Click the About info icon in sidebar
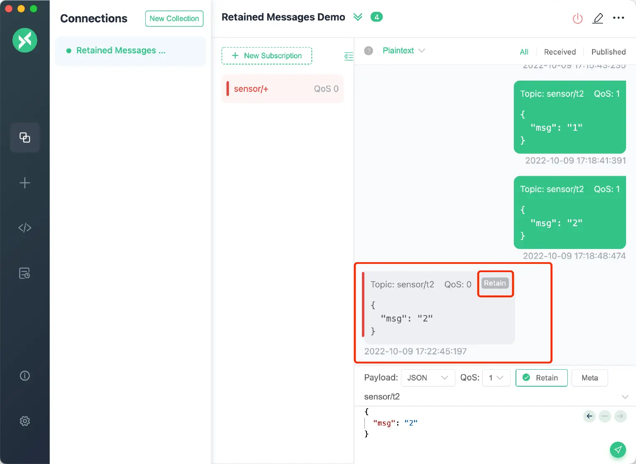 click(x=25, y=376)
